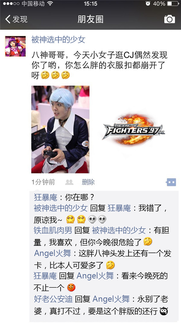
Task: Open the 被神选中的少女 poster name link
Action: [58, 40]
